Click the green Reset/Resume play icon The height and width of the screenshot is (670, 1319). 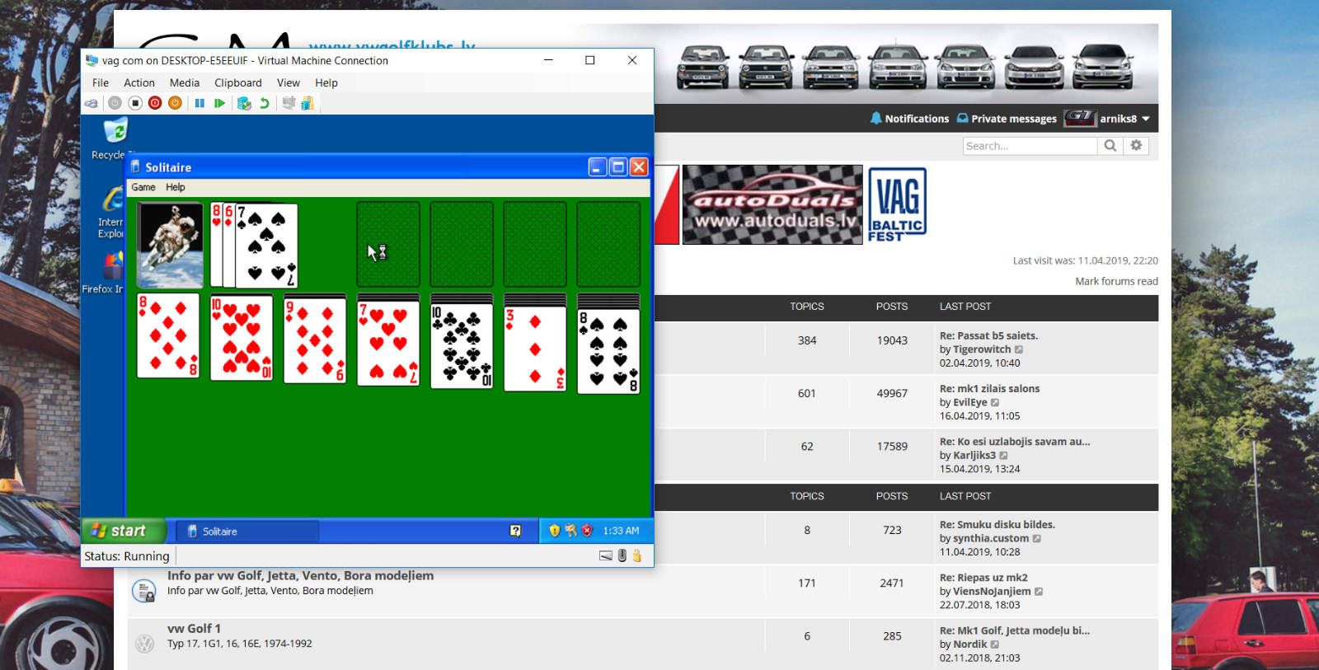219,103
